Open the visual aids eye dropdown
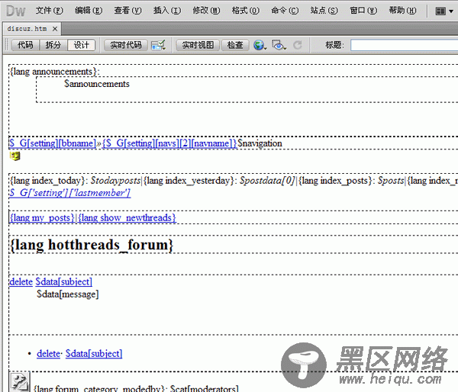 (x=279, y=45)
